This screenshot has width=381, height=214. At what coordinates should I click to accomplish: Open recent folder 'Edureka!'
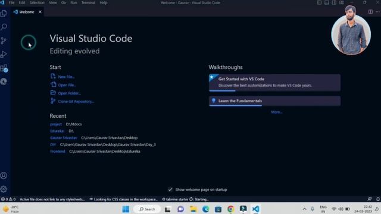[x=57, y=131]
